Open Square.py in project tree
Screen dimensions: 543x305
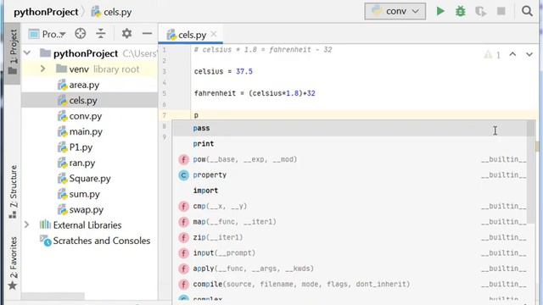point(90,179)
